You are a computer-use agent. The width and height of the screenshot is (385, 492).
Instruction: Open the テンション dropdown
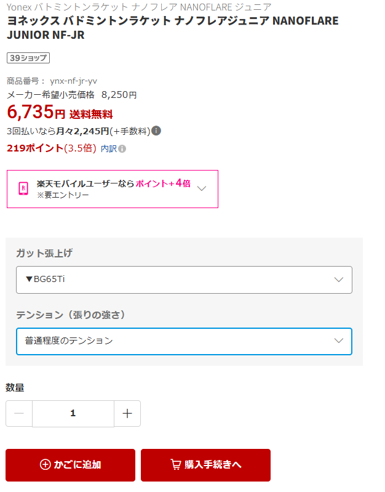pos(184,341)
